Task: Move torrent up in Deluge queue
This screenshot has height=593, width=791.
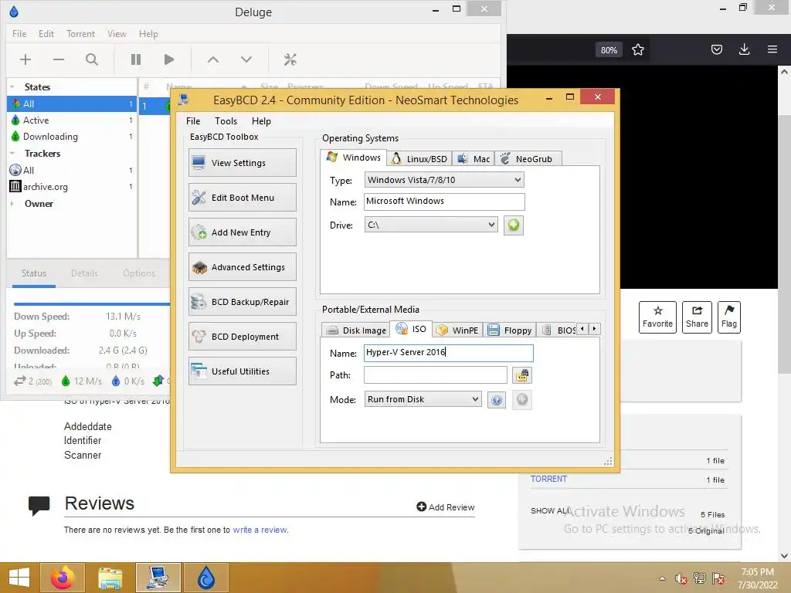Action: [x=213, y=59]
